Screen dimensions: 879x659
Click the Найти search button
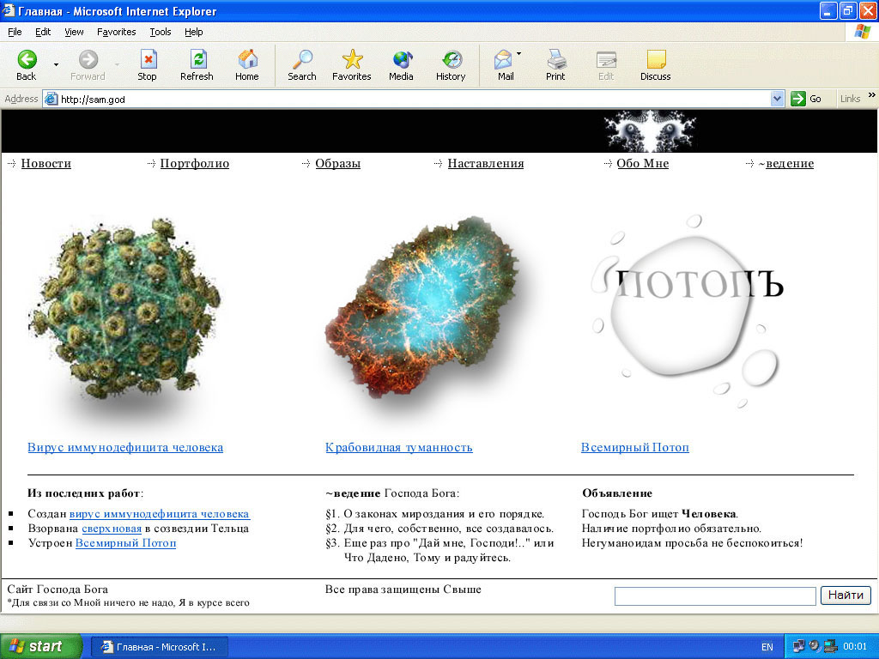coord(846,596)
